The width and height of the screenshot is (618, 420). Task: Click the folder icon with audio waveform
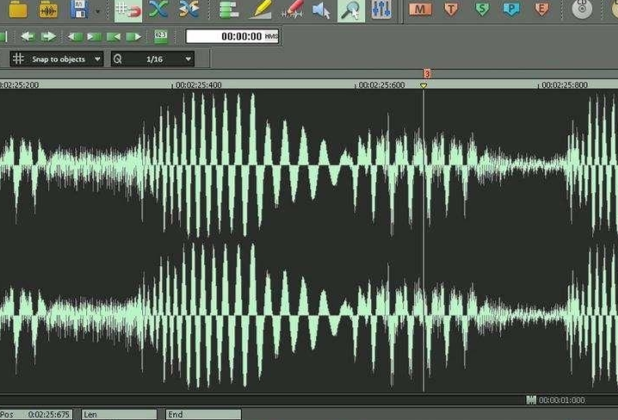(48, 9)
